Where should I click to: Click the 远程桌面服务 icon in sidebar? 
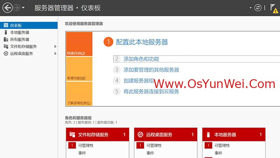pyautogui.click(x=6, y=53)
